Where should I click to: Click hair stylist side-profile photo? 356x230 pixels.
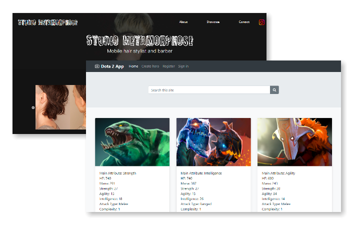(60, 107)
